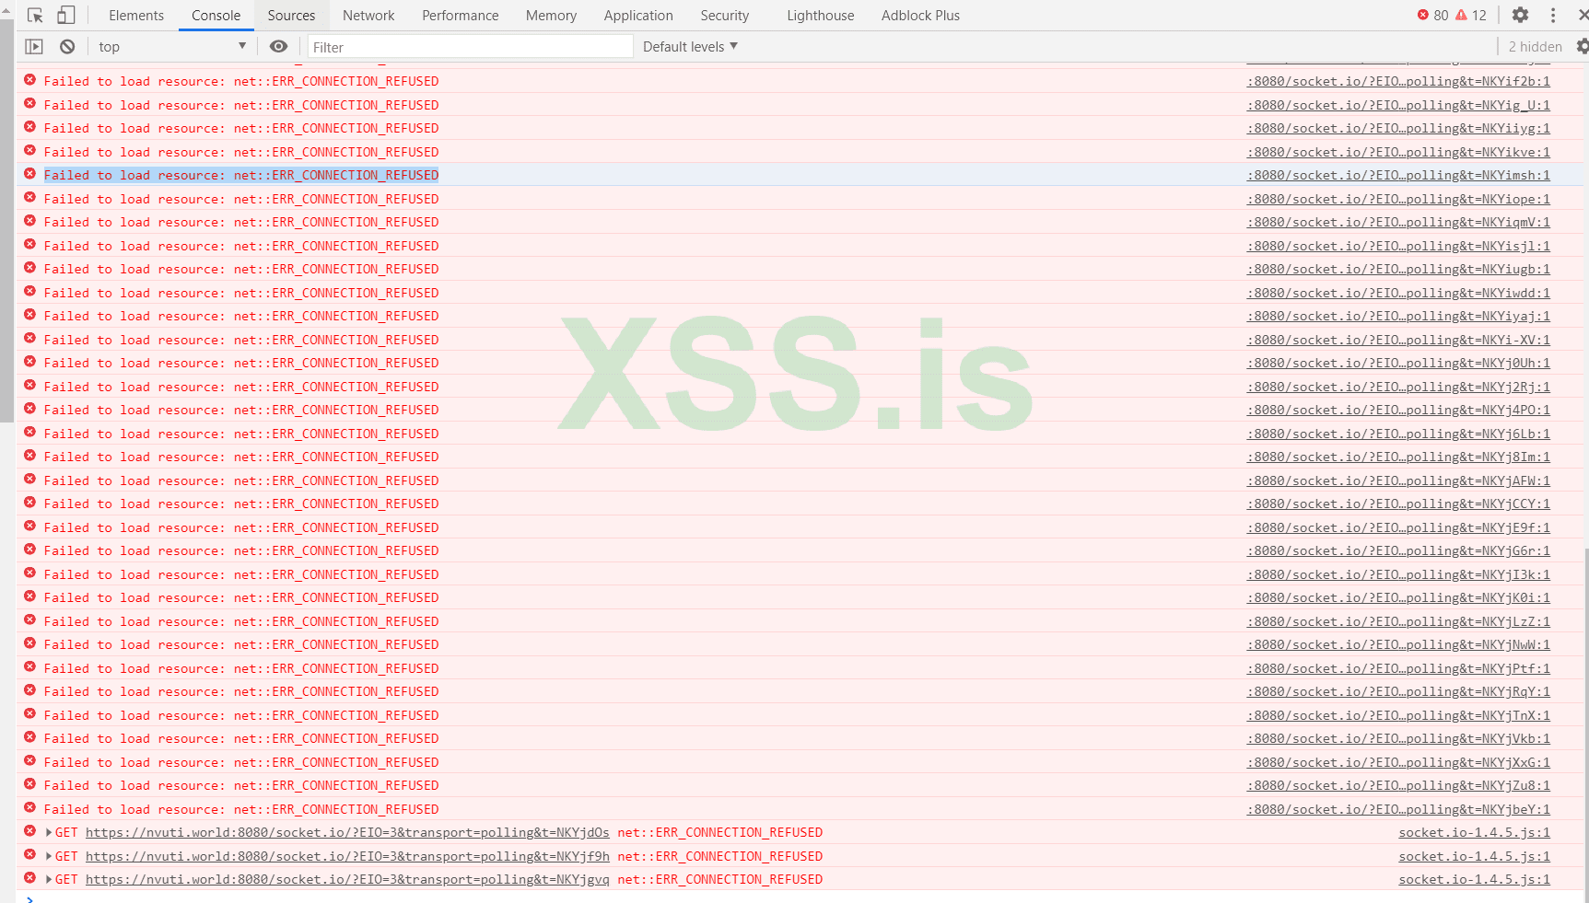Open DevTools settings gear in top bar
Image resolution: width=1589 pixels, height=903 pixels.
pyautogui.click(x=1520, y=15)
